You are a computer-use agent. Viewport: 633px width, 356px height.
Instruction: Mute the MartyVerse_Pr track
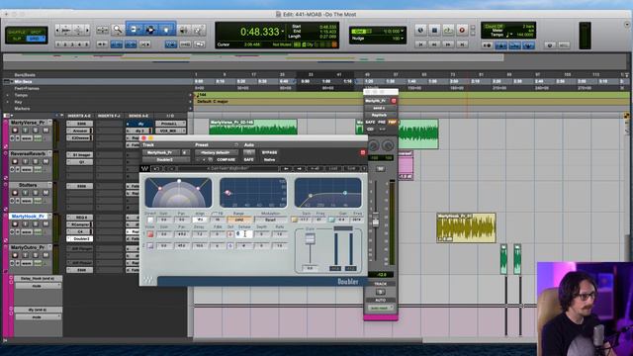pos(45,131)
